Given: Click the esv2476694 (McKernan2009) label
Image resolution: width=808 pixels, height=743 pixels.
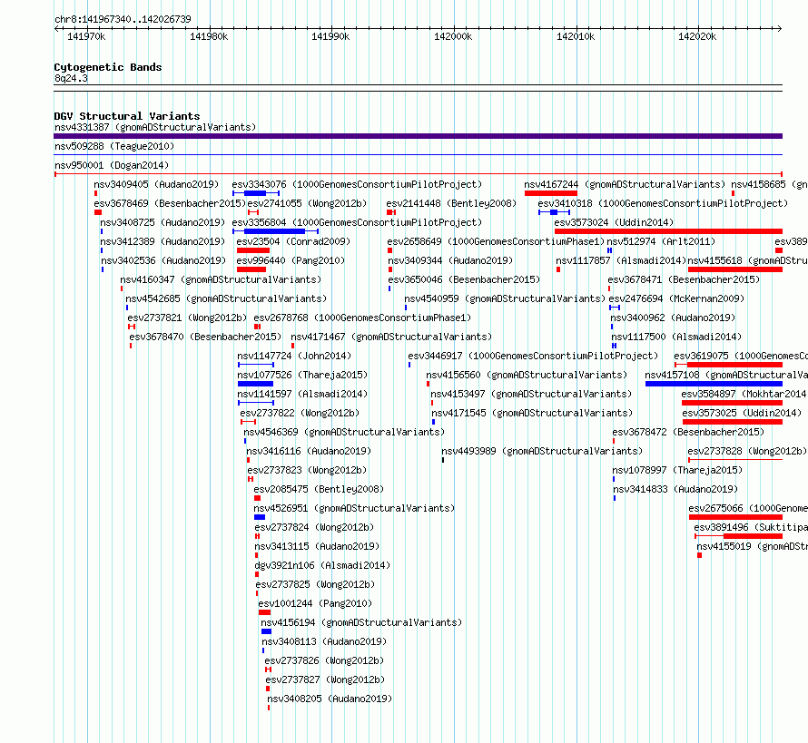Looking at the screenshot, I should coord(676,298).
